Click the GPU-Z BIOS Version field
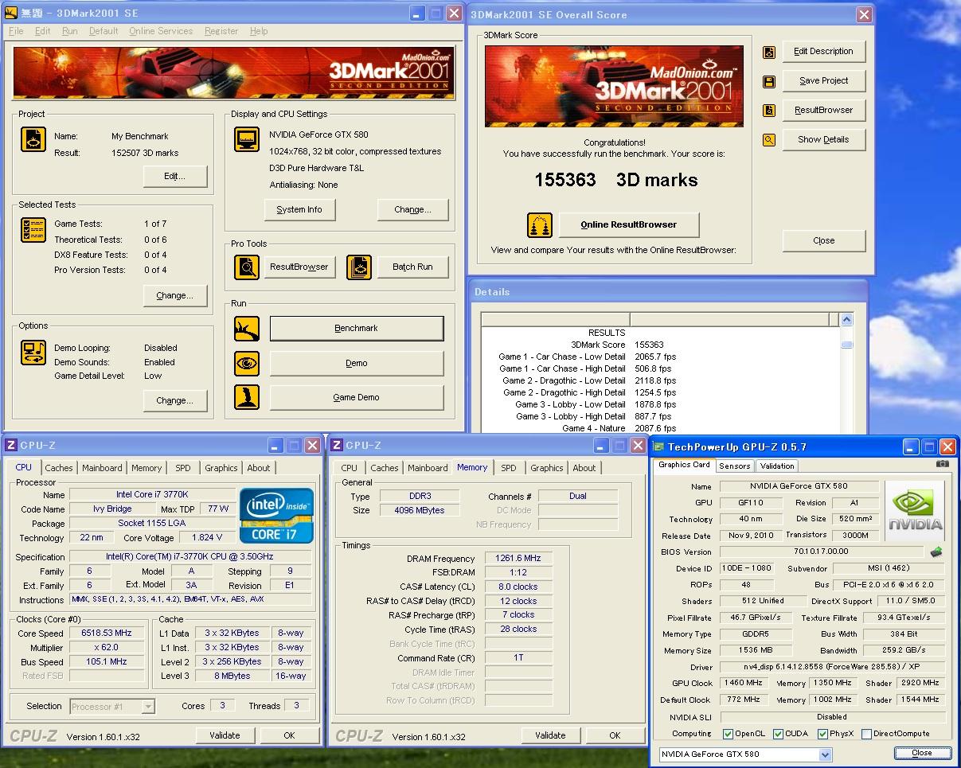 coord(822,552)
